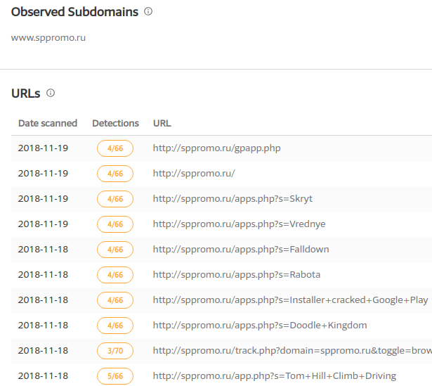The image size is (432, 386).
Task: Click the Tom+Hill+Climb+Driving URL
Action: click(x=275, y=376)
